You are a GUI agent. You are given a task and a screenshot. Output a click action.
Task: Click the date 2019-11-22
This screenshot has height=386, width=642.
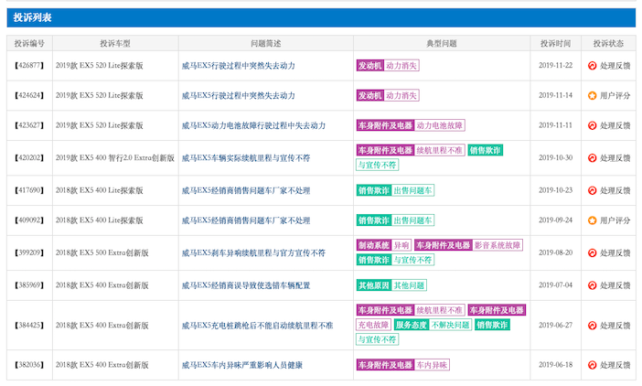click(556, 66)
